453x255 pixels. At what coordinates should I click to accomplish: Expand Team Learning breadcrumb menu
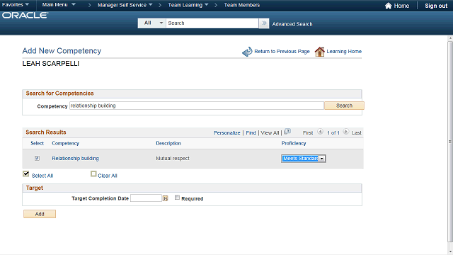click(188, 5)
